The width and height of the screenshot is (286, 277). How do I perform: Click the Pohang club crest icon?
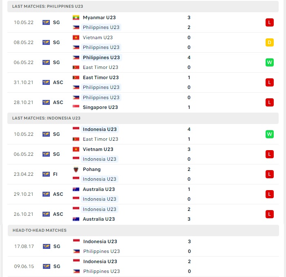(76, 169)
